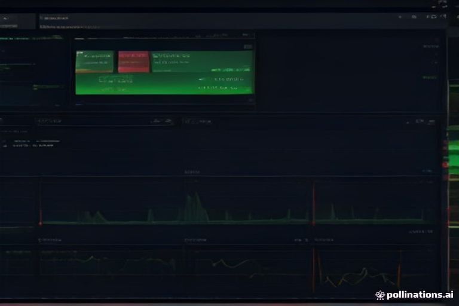Viewport: 459px width, 306px height.
Task: Click the small grey icon above the green panel's corner
Action: [247, 47]
